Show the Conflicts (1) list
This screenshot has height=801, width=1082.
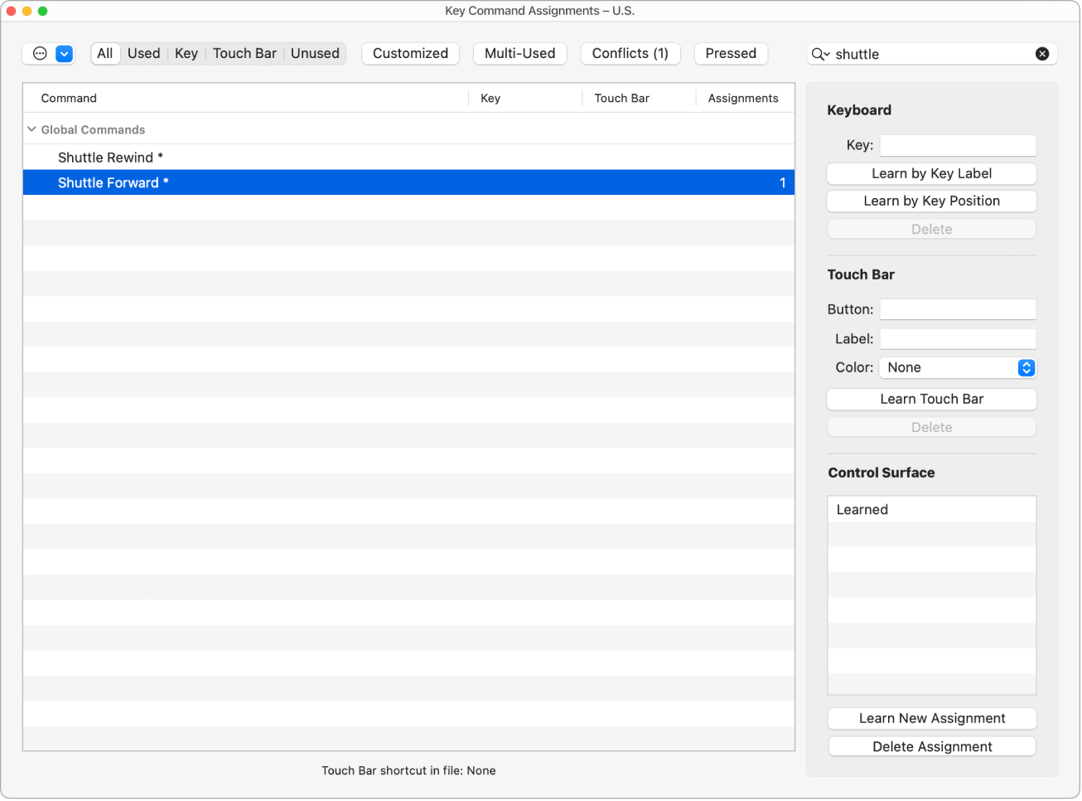pos(630,53)
